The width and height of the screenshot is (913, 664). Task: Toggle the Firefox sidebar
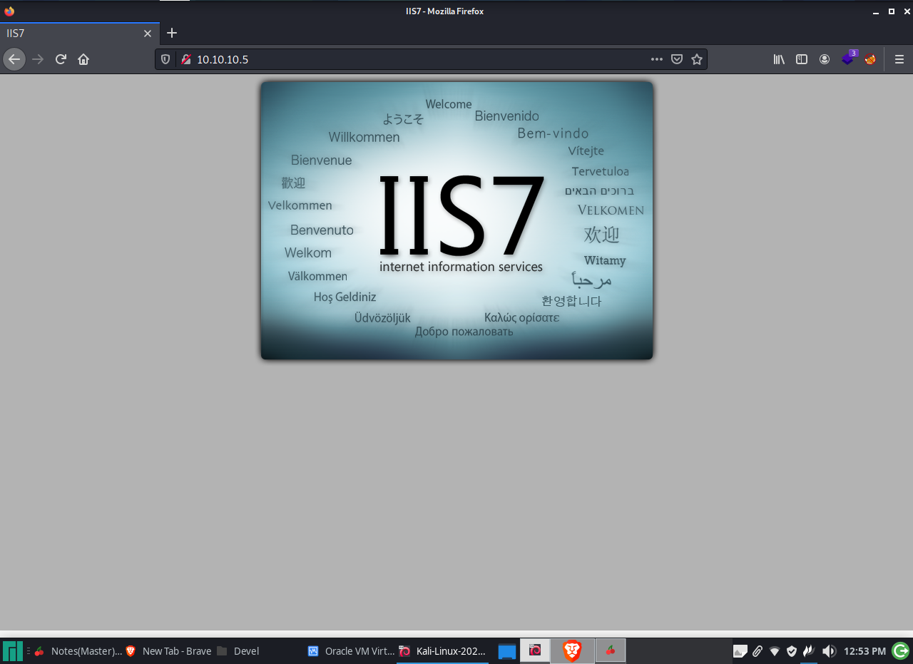[802, 59]
